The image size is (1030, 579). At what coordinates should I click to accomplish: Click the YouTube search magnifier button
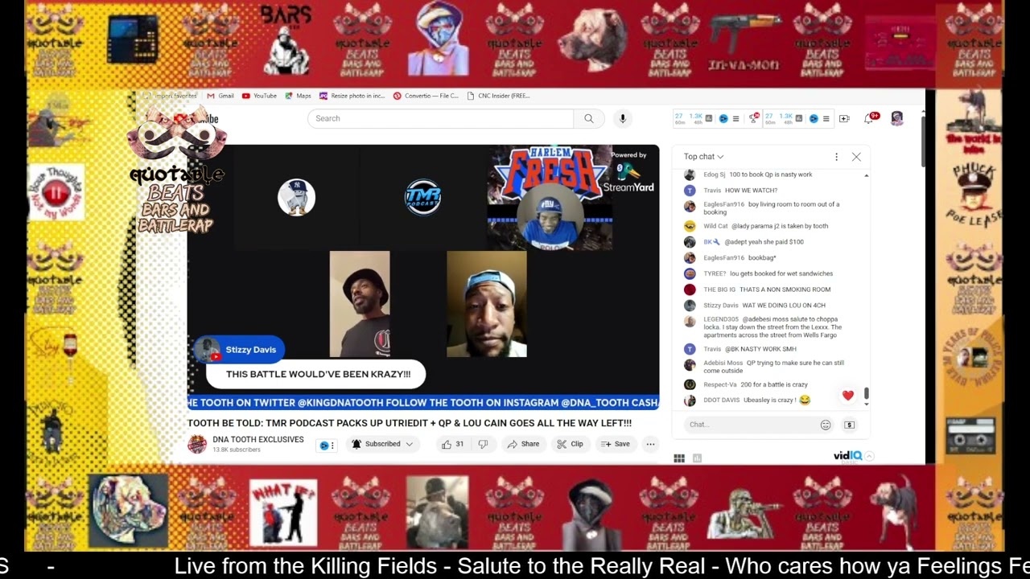[588, 118]
